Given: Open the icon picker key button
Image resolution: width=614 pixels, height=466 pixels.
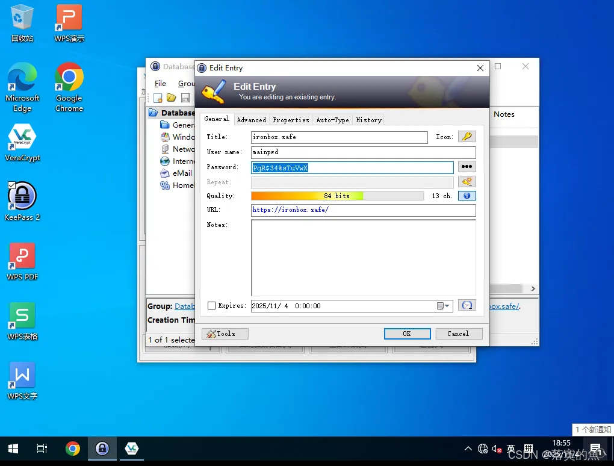Looking at the screenshot, I should pos(467,137).
